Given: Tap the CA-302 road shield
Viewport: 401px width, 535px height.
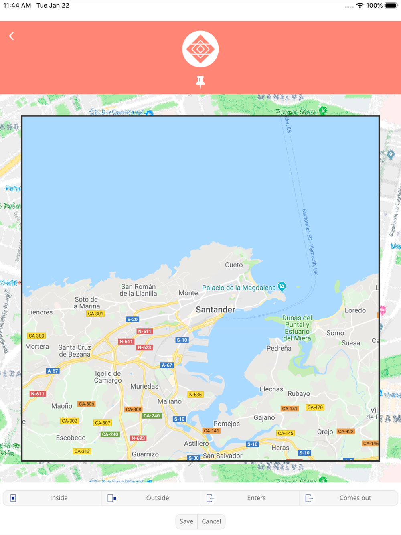Looking at the screenshot, I should click(x=69, y=421).
